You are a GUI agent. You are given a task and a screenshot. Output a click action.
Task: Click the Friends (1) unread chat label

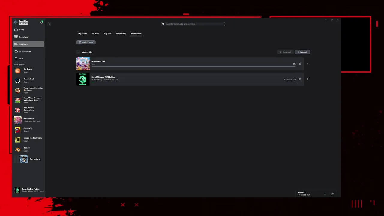[304, 193]
